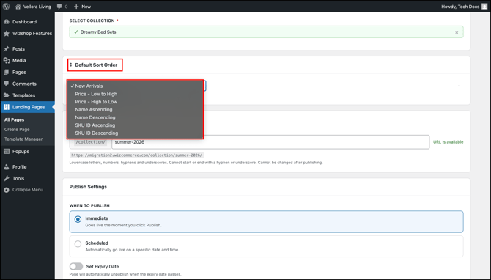Open the comments bubble icon in admin bar
The height and width of the screenshot is (280, 491).
coord(59,7)
